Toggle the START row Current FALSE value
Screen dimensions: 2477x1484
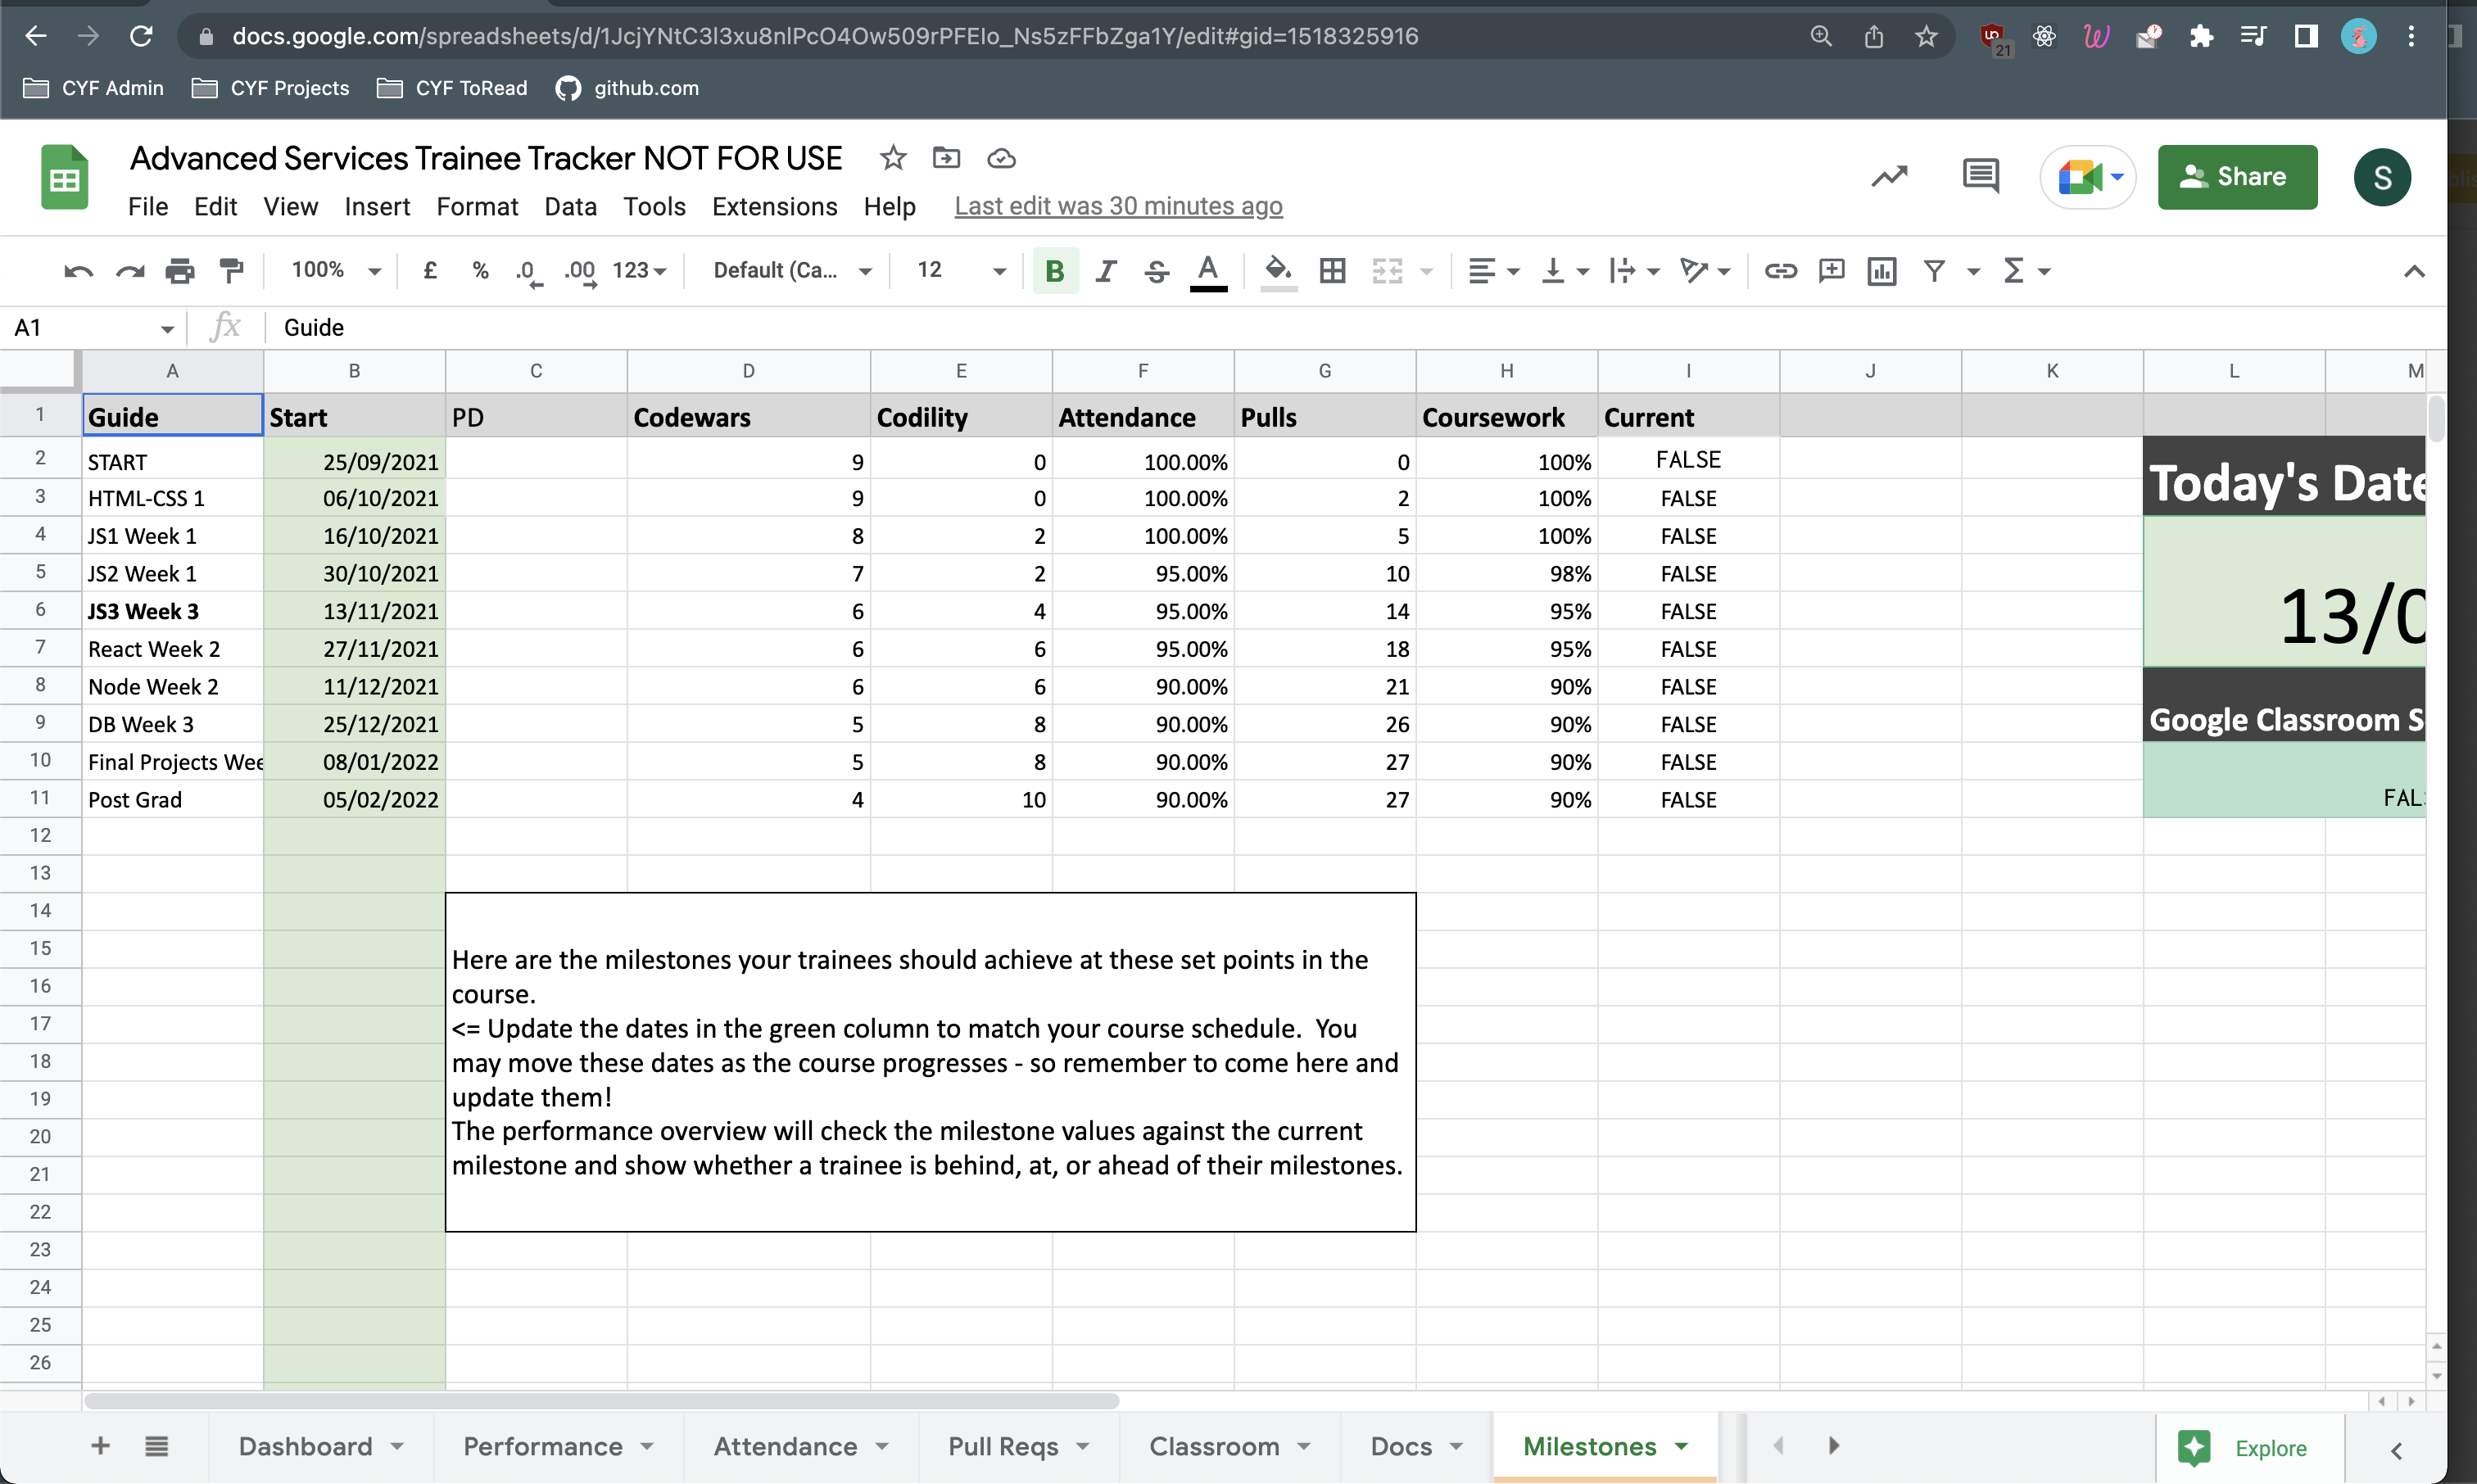[x=1686, y=461]
